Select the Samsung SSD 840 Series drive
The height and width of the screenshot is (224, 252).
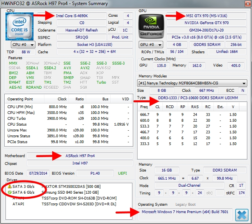[69, 192]
